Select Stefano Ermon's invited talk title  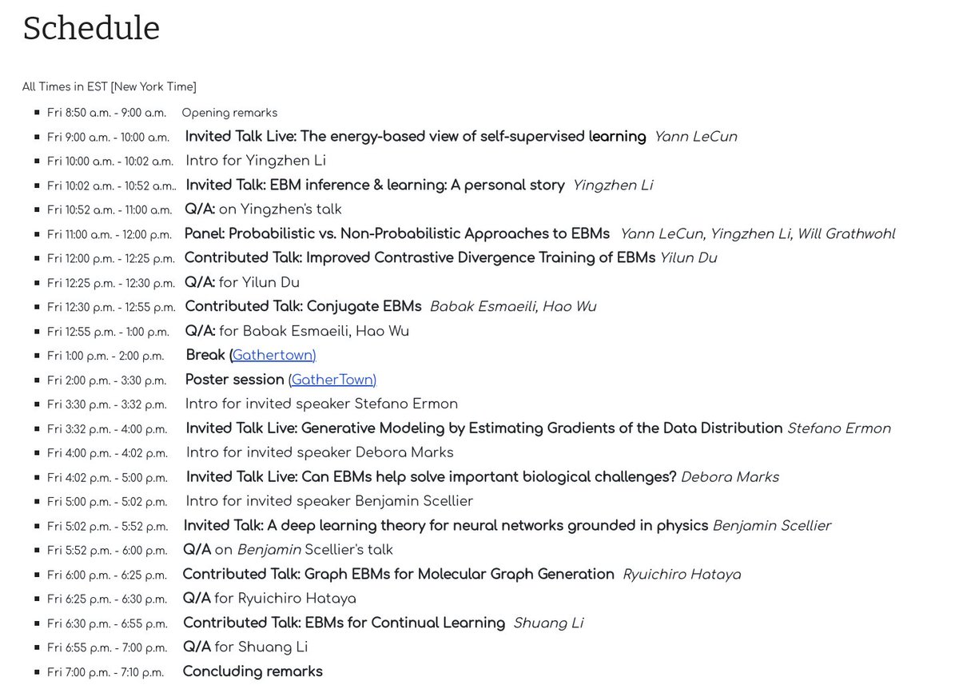(484, 428)
